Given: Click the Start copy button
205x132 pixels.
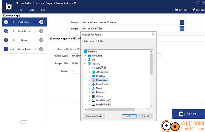Looking at the screenshot, I should tap(188, 114).
